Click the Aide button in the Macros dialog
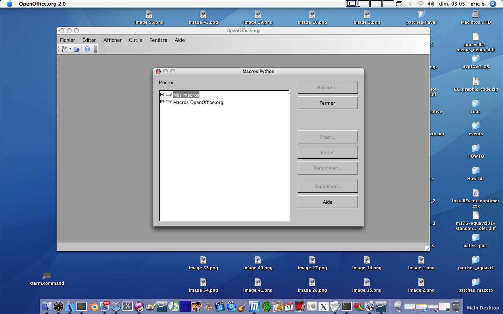503x314 pixels. click(327, 202)
